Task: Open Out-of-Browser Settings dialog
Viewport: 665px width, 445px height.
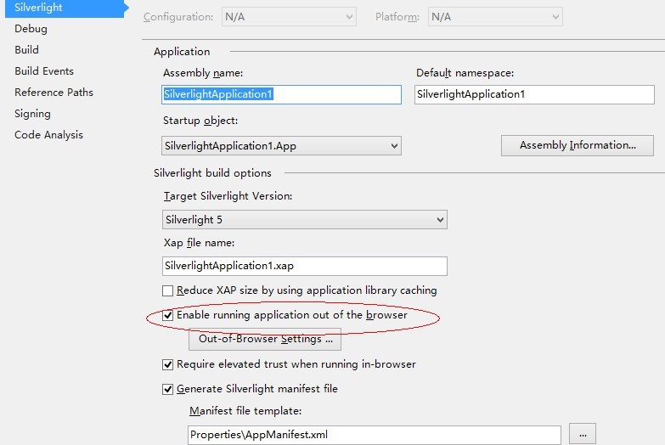Action: [x=265, y=339]
